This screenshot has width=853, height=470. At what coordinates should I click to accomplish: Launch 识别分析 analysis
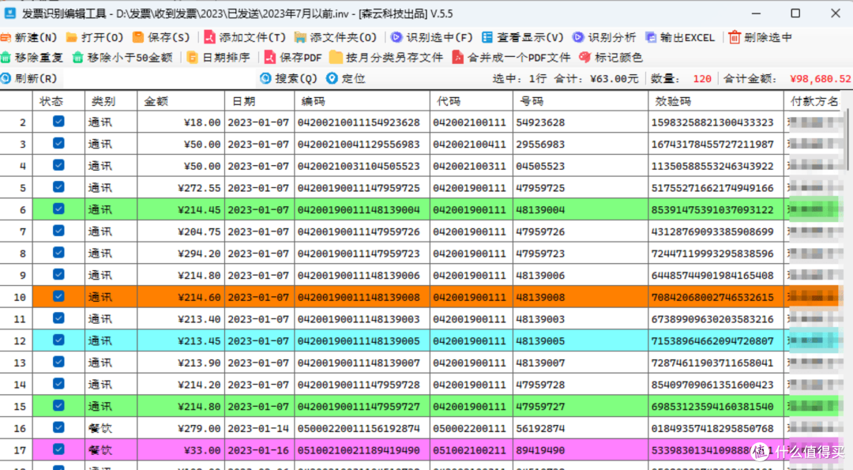pos(604,38)
